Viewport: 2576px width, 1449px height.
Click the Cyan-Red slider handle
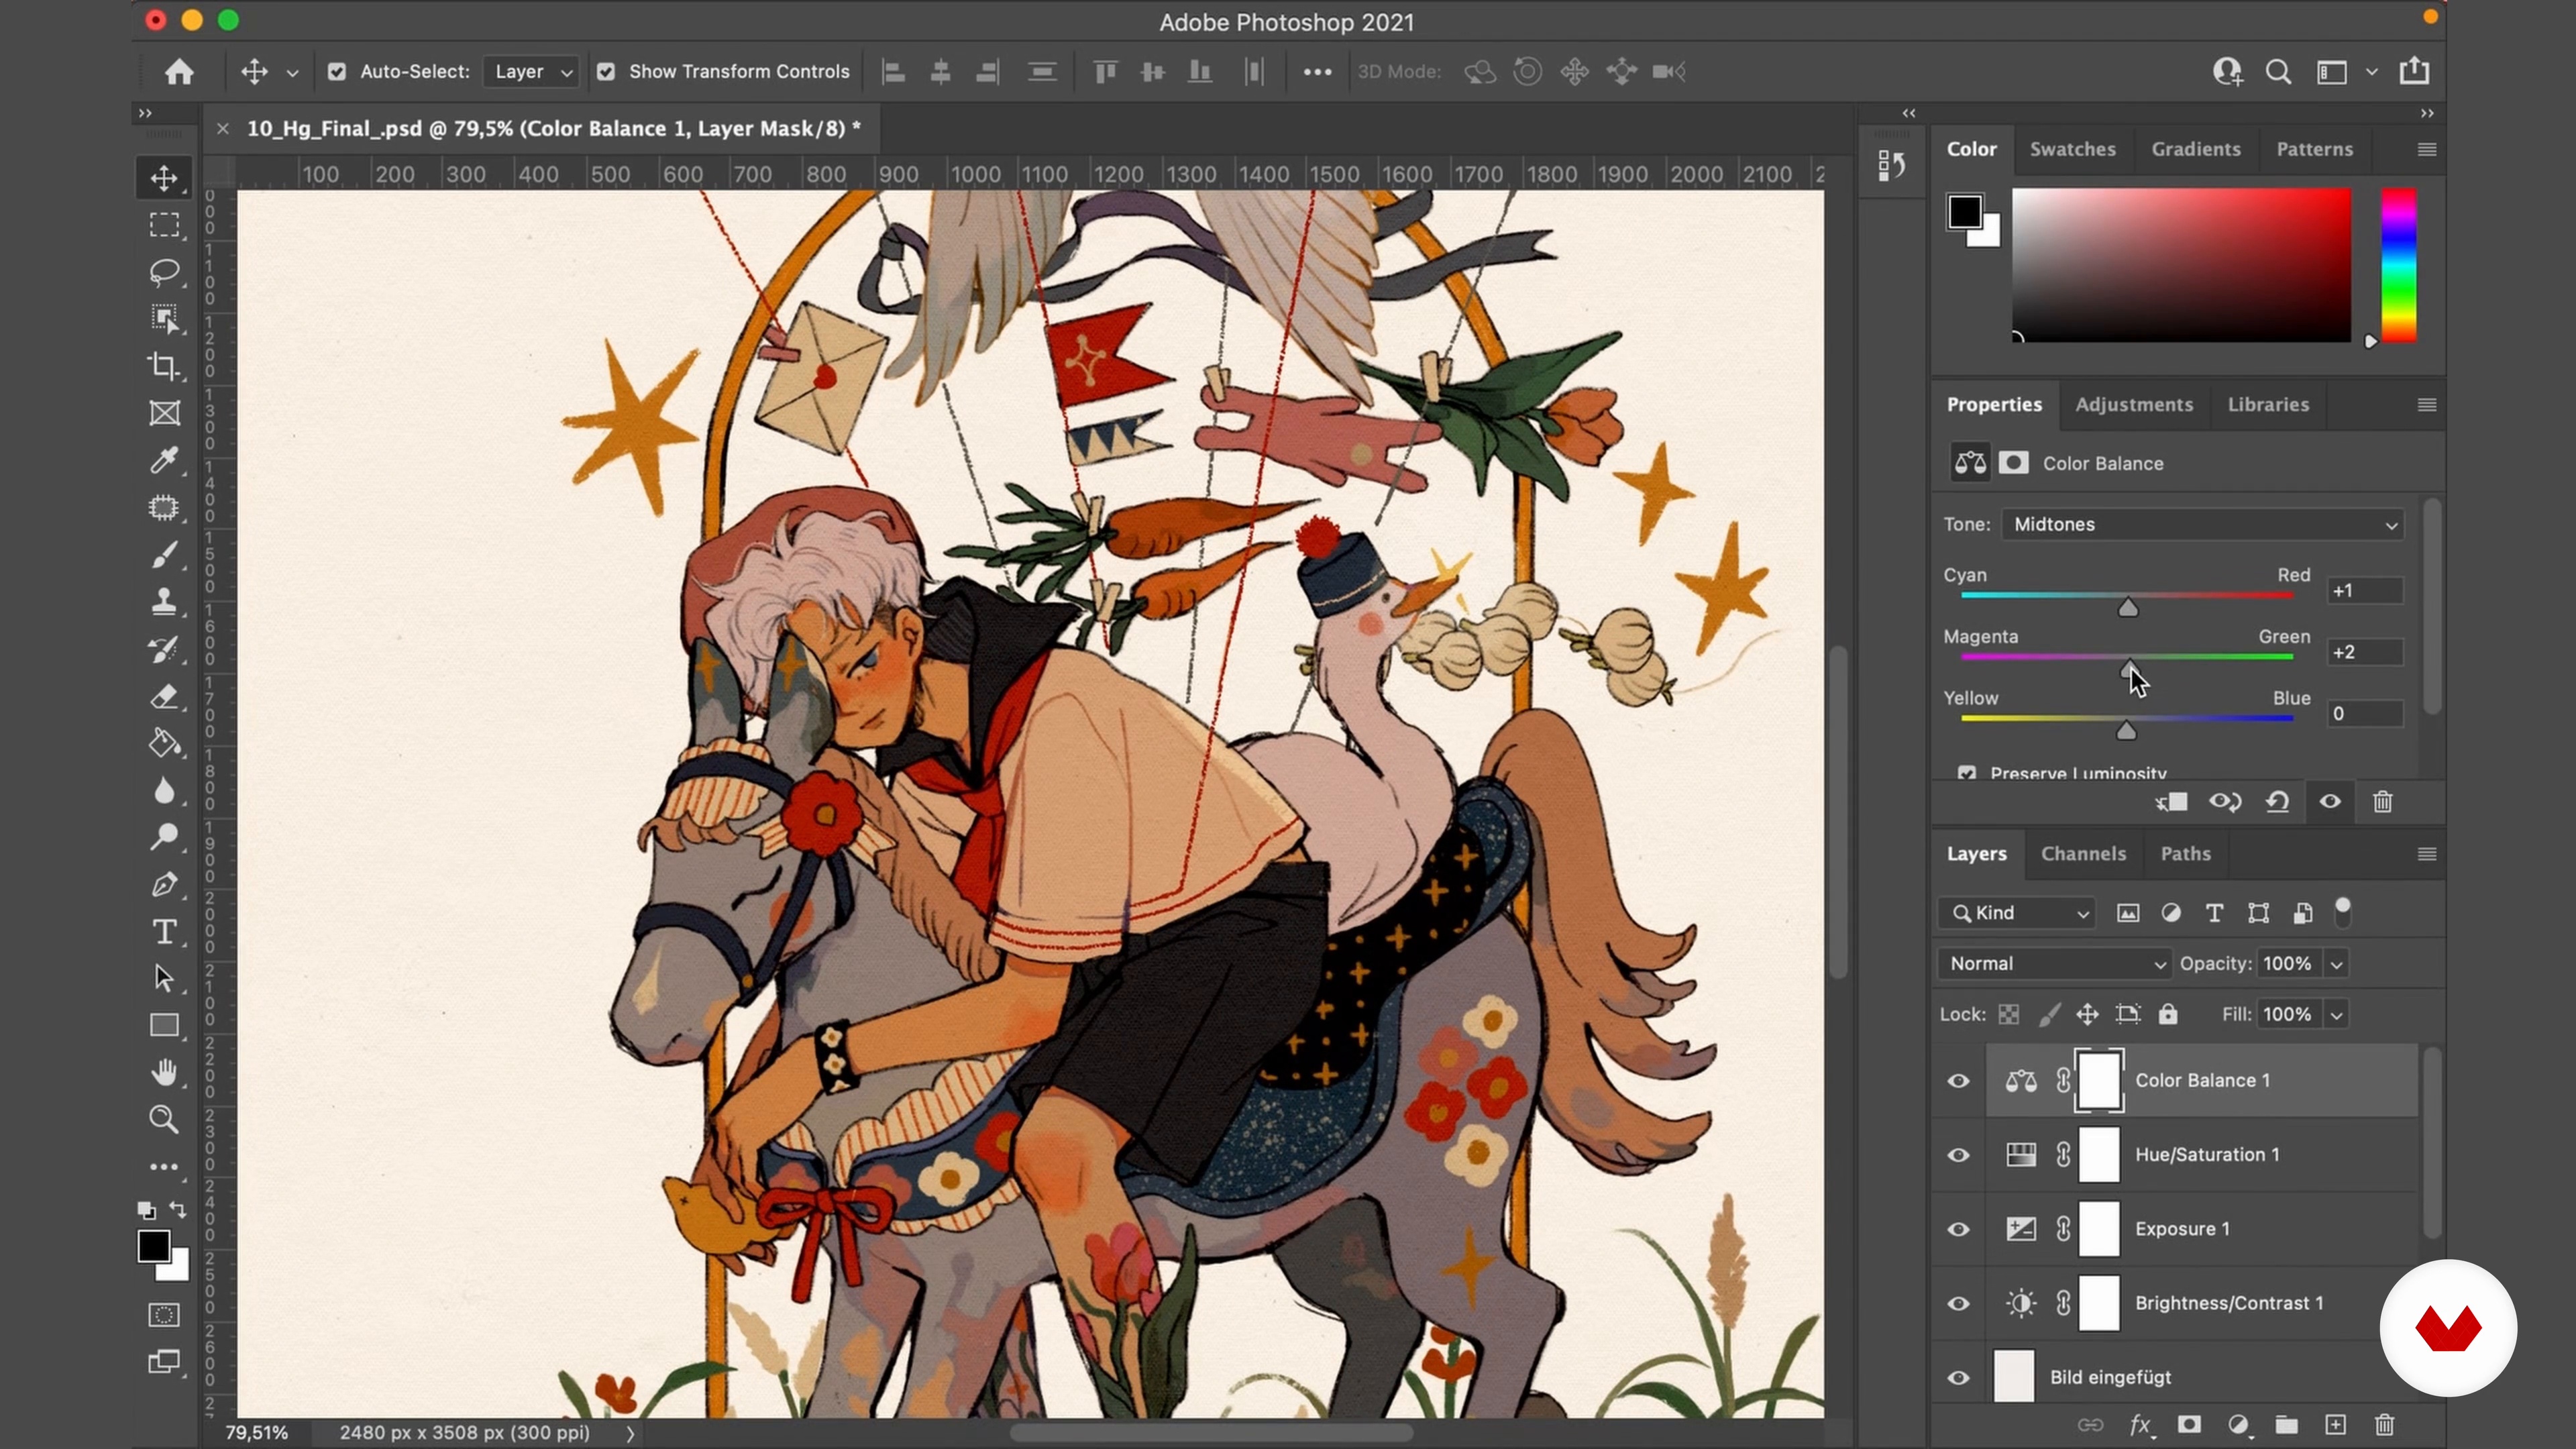click(x=2128, y=608)
